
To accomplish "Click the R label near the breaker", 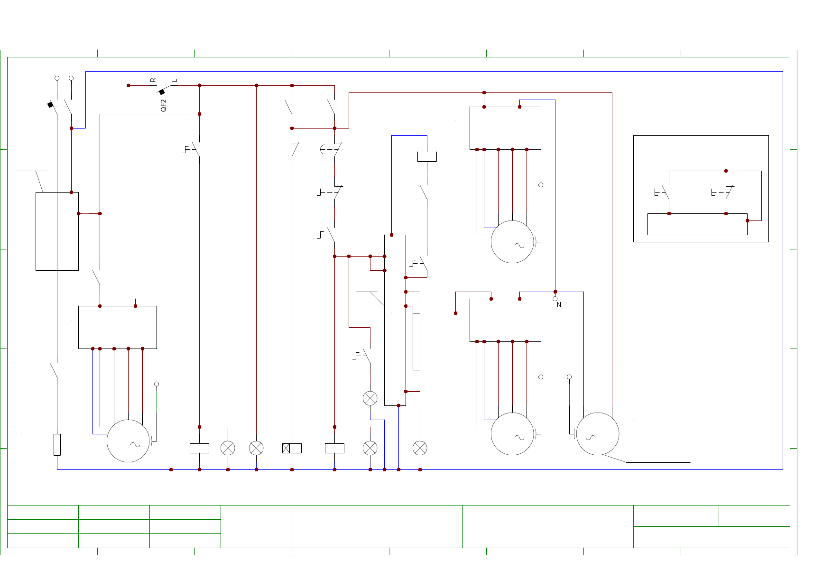I will (x=153, y=80).
